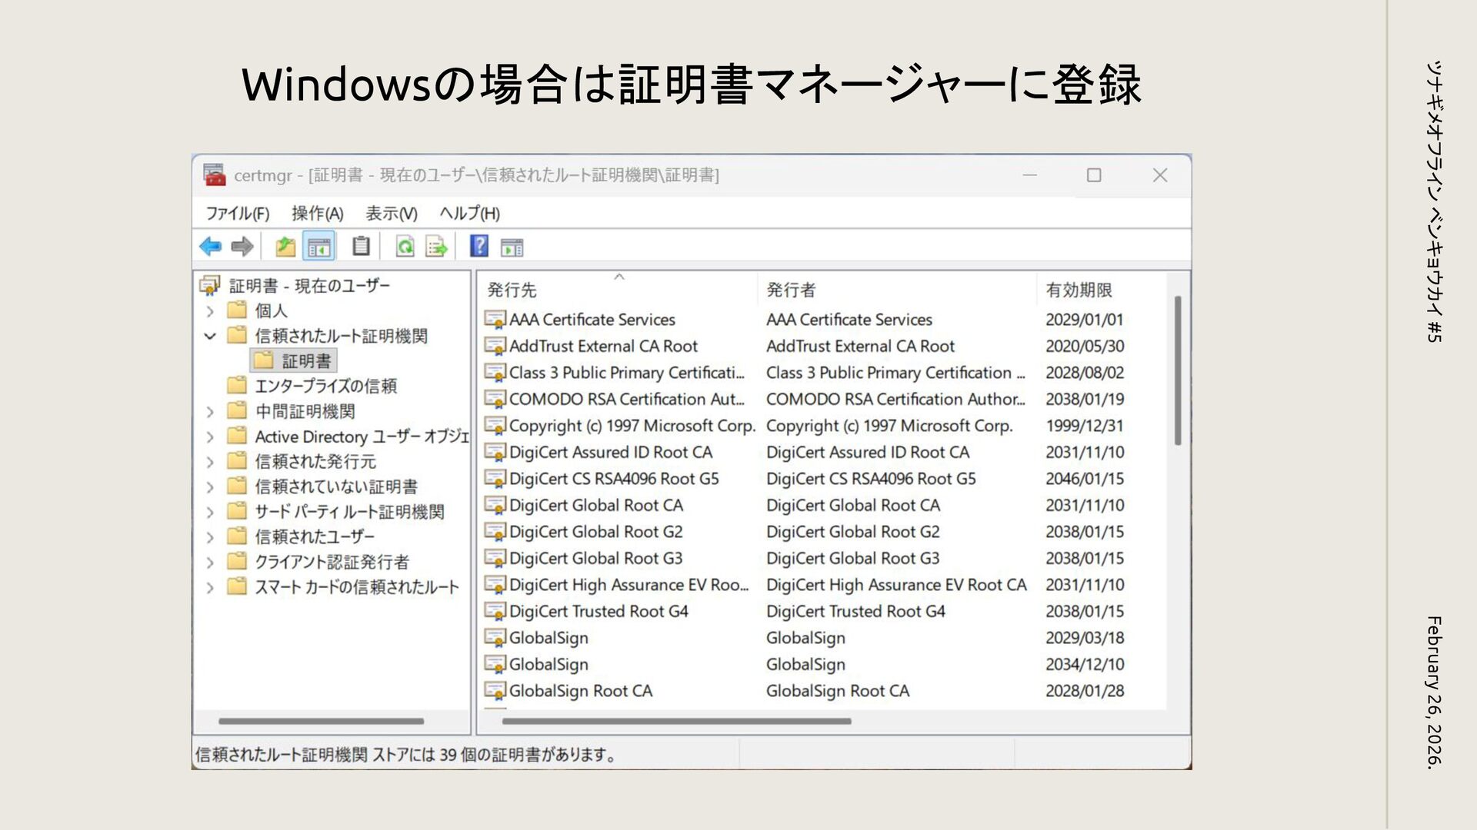The image size is (1477, 830).
Task: Open the ファイル(F) menu
Action: click(237, 214)
